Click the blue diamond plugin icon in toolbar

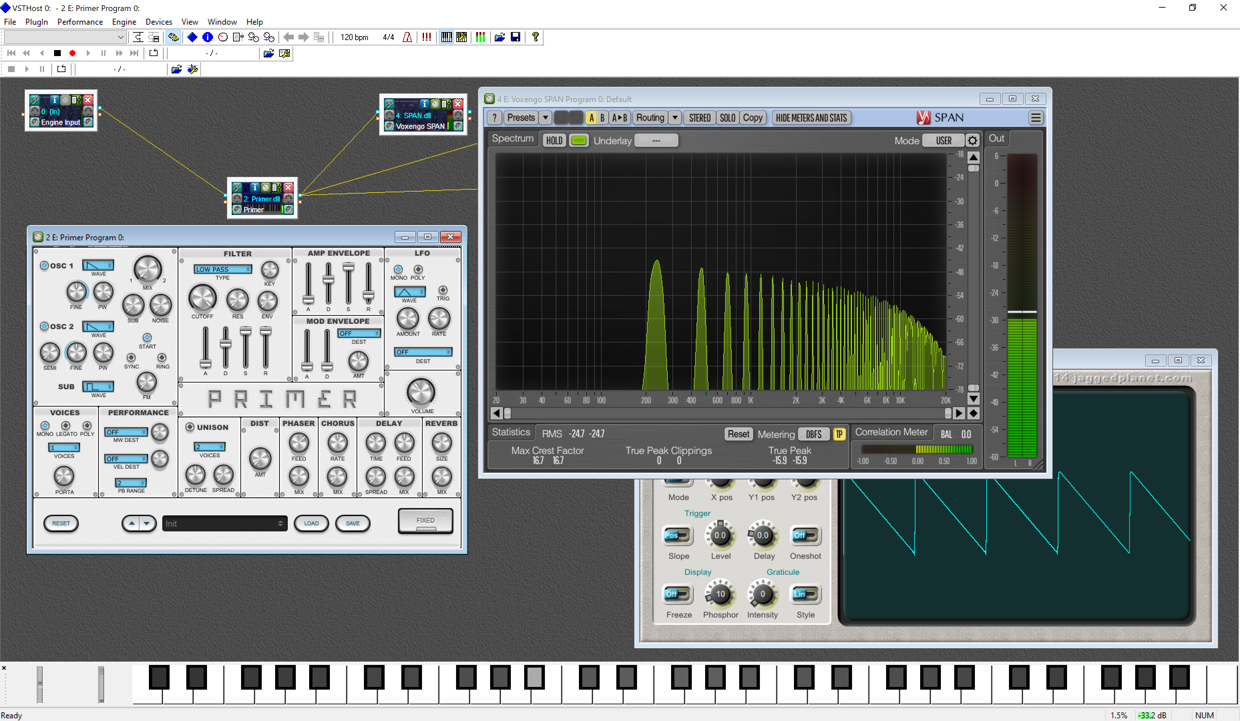pos(192,37)
